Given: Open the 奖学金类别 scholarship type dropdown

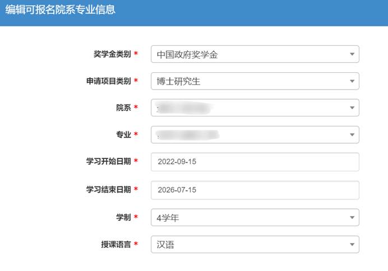Looking at the screenshot, I should pos(255,54).
